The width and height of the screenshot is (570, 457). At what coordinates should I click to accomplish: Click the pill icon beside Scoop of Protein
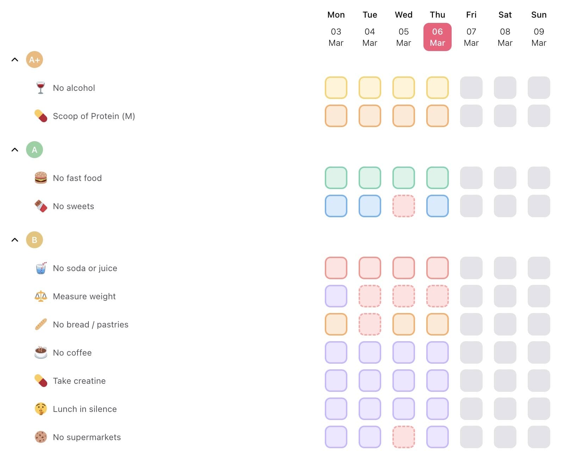pyautogui.click(x=41, y=116)
